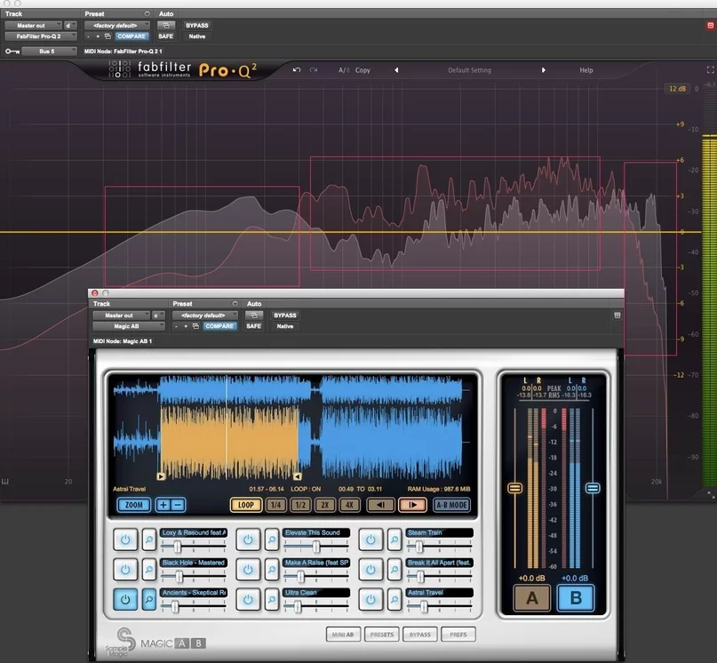717x663 pixels.
Task: Enable the Black Hole - Mastered reference track
Action: tap(125, 570)
